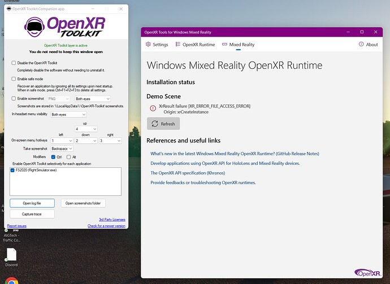Click the About info icon
Screen dimensions: 390x284
362,45
